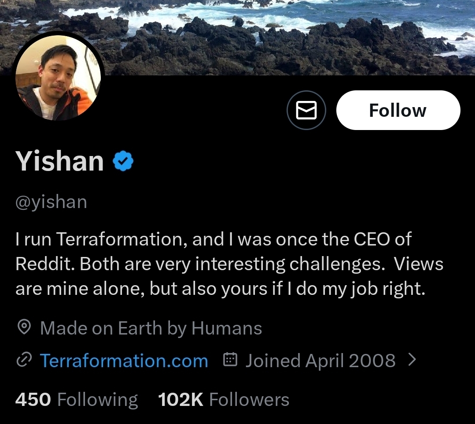Viewport: 475px width, 424px height.
Task: Click the Joined April 2008 text
Action: tap(320, 361)
